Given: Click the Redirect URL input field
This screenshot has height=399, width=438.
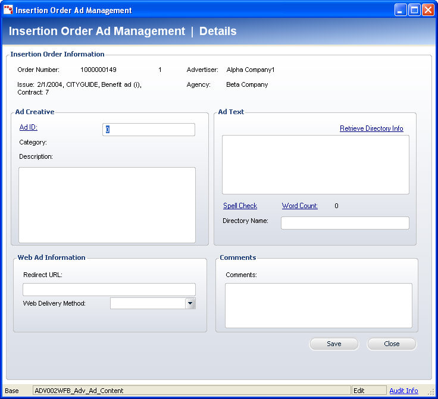Looking at the screenshot, I should click(109, 290).
